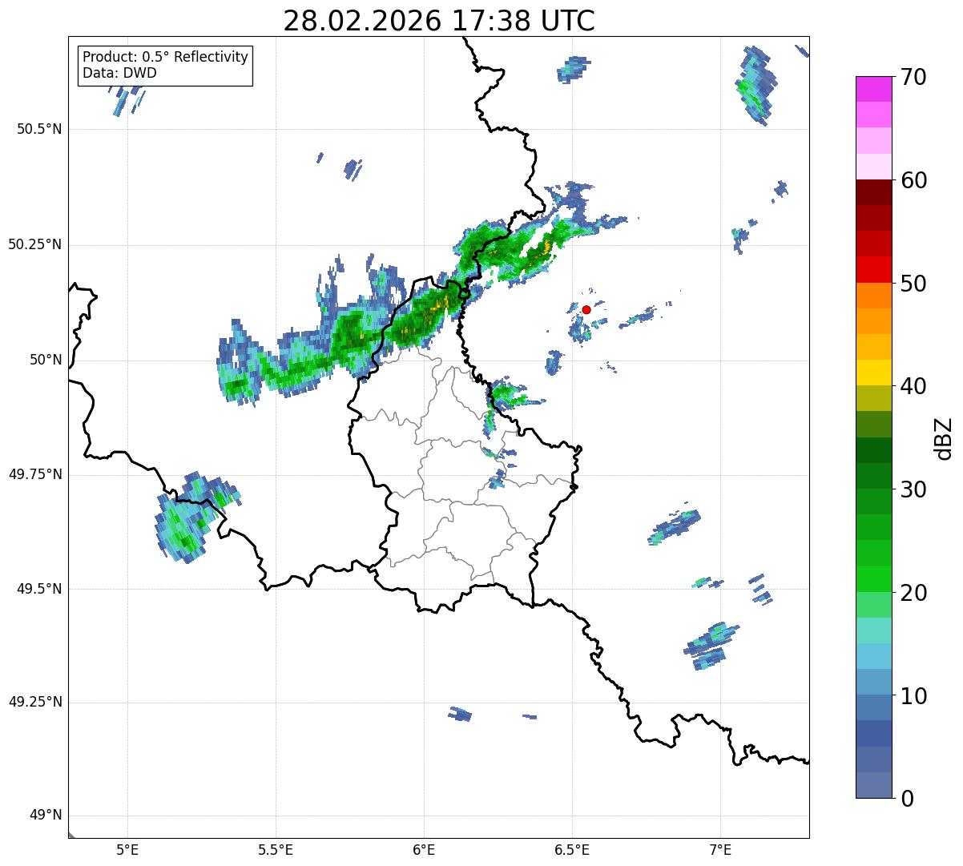This screenshot has height=866, width=963.
Task: Click the 49.75°N latitude tick label
Action: pos(34,475)
